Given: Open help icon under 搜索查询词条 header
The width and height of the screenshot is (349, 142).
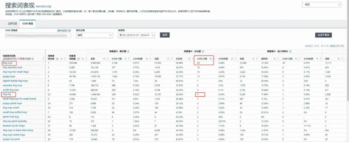Looking at the screenshot, I should [x=33, y=59].
